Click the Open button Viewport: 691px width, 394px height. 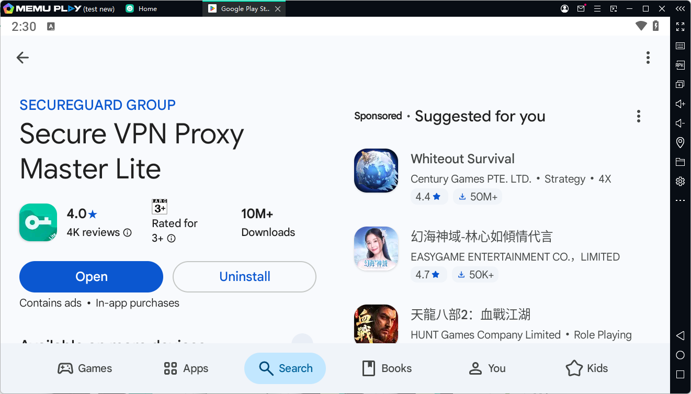[91, 277]
